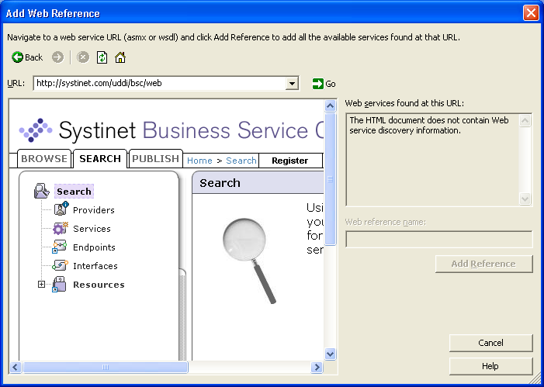Viewport: 544px width, 387px height.
Task: Click the services found box's up scroll arrow
Action: (x=525, y=121)
